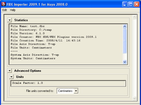The width and height of the screenshot is (141, 105).
Task: Click the 'File Creator' line
Action: [53, 37]
